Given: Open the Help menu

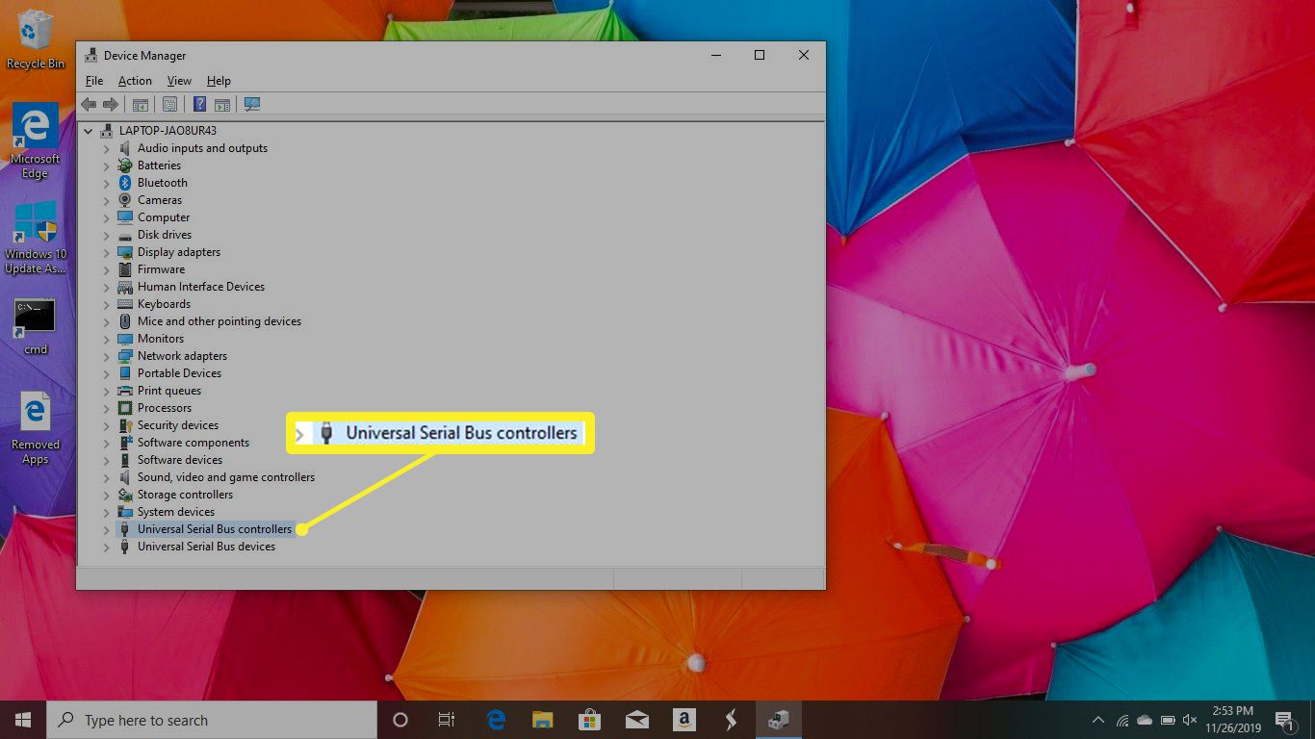Looking at the screenshot, I should point(219,81).
